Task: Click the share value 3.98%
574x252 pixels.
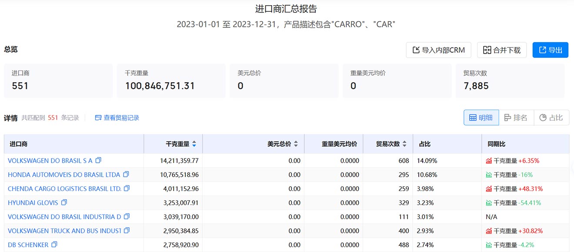Action: [425, 188]
